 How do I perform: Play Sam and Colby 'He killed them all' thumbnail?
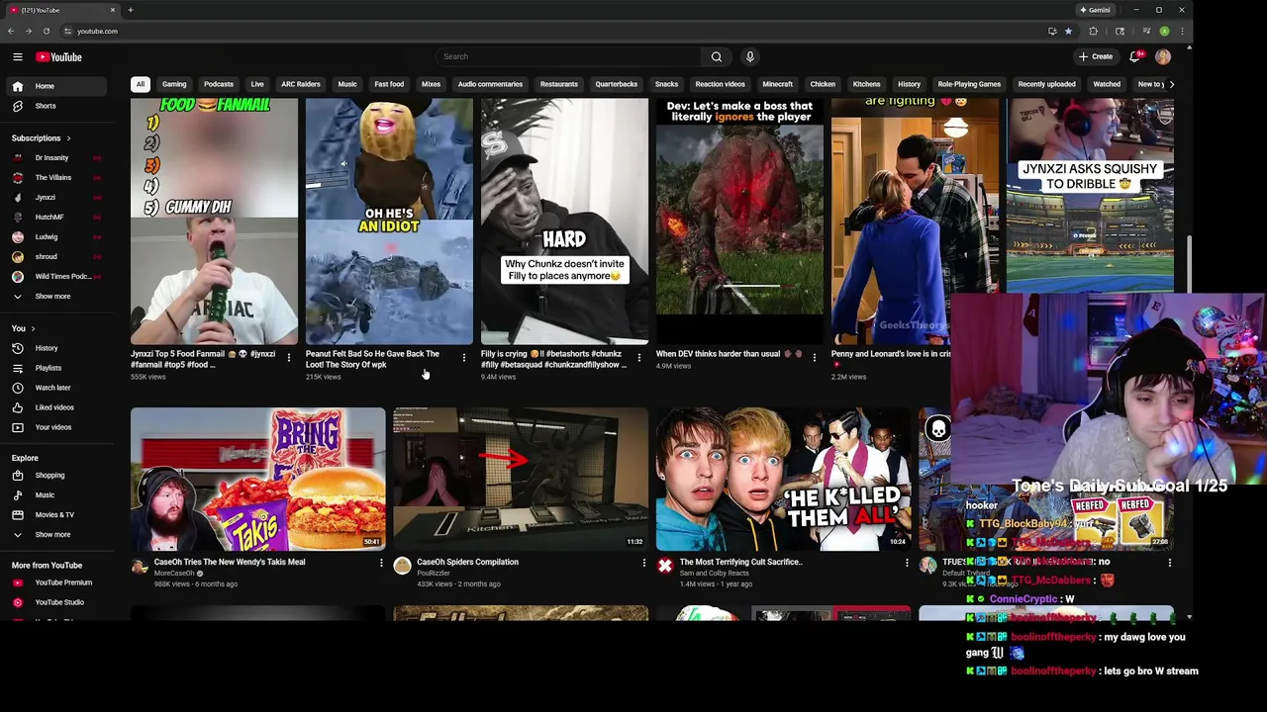point(783,479)
